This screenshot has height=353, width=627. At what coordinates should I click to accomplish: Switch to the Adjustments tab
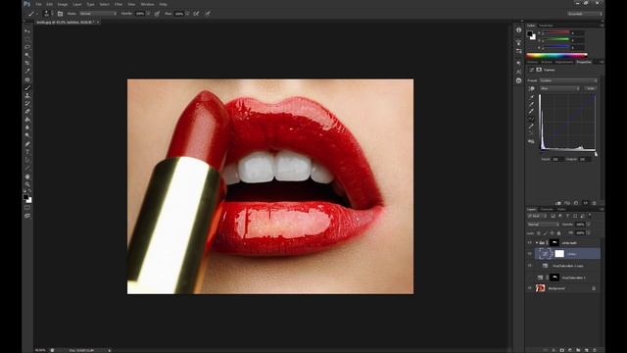click(564, 62)
